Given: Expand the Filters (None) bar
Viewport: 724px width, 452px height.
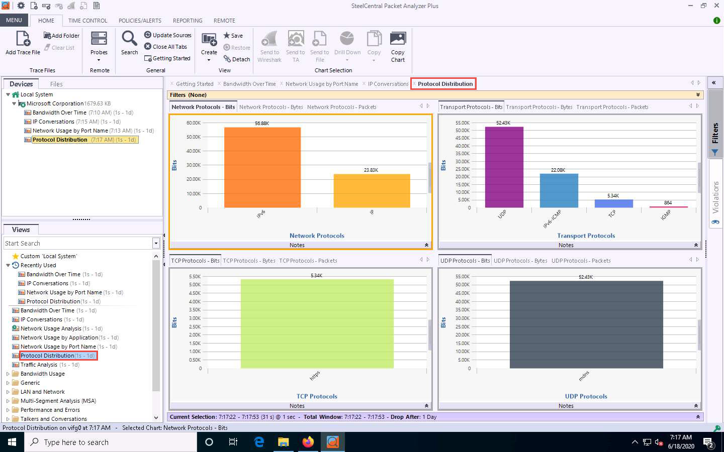Looking at the screenshot, I should (x=698, y=95).
